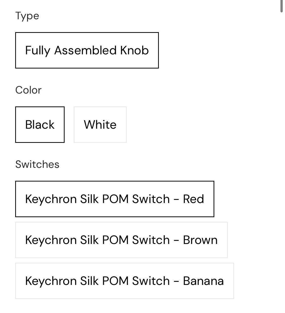This screenshot has height=313, width=285.
Task: Click the White option box border area
Action: [100, 125]
